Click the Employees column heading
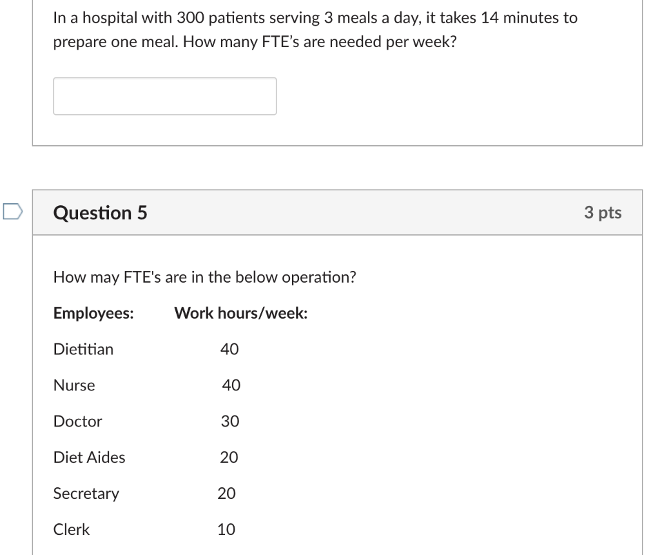Image resolution: width=660 pixels, height=555 pixels. coord(93,313)
